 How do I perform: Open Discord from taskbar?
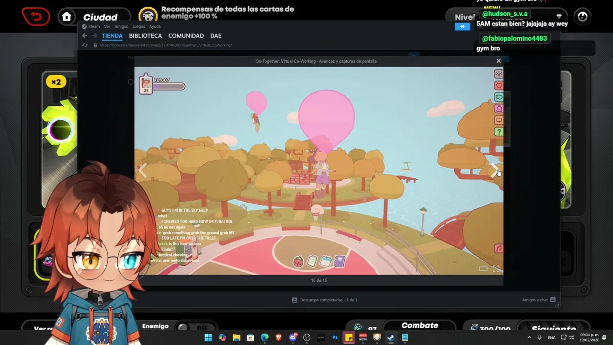[x=293, y=337]
